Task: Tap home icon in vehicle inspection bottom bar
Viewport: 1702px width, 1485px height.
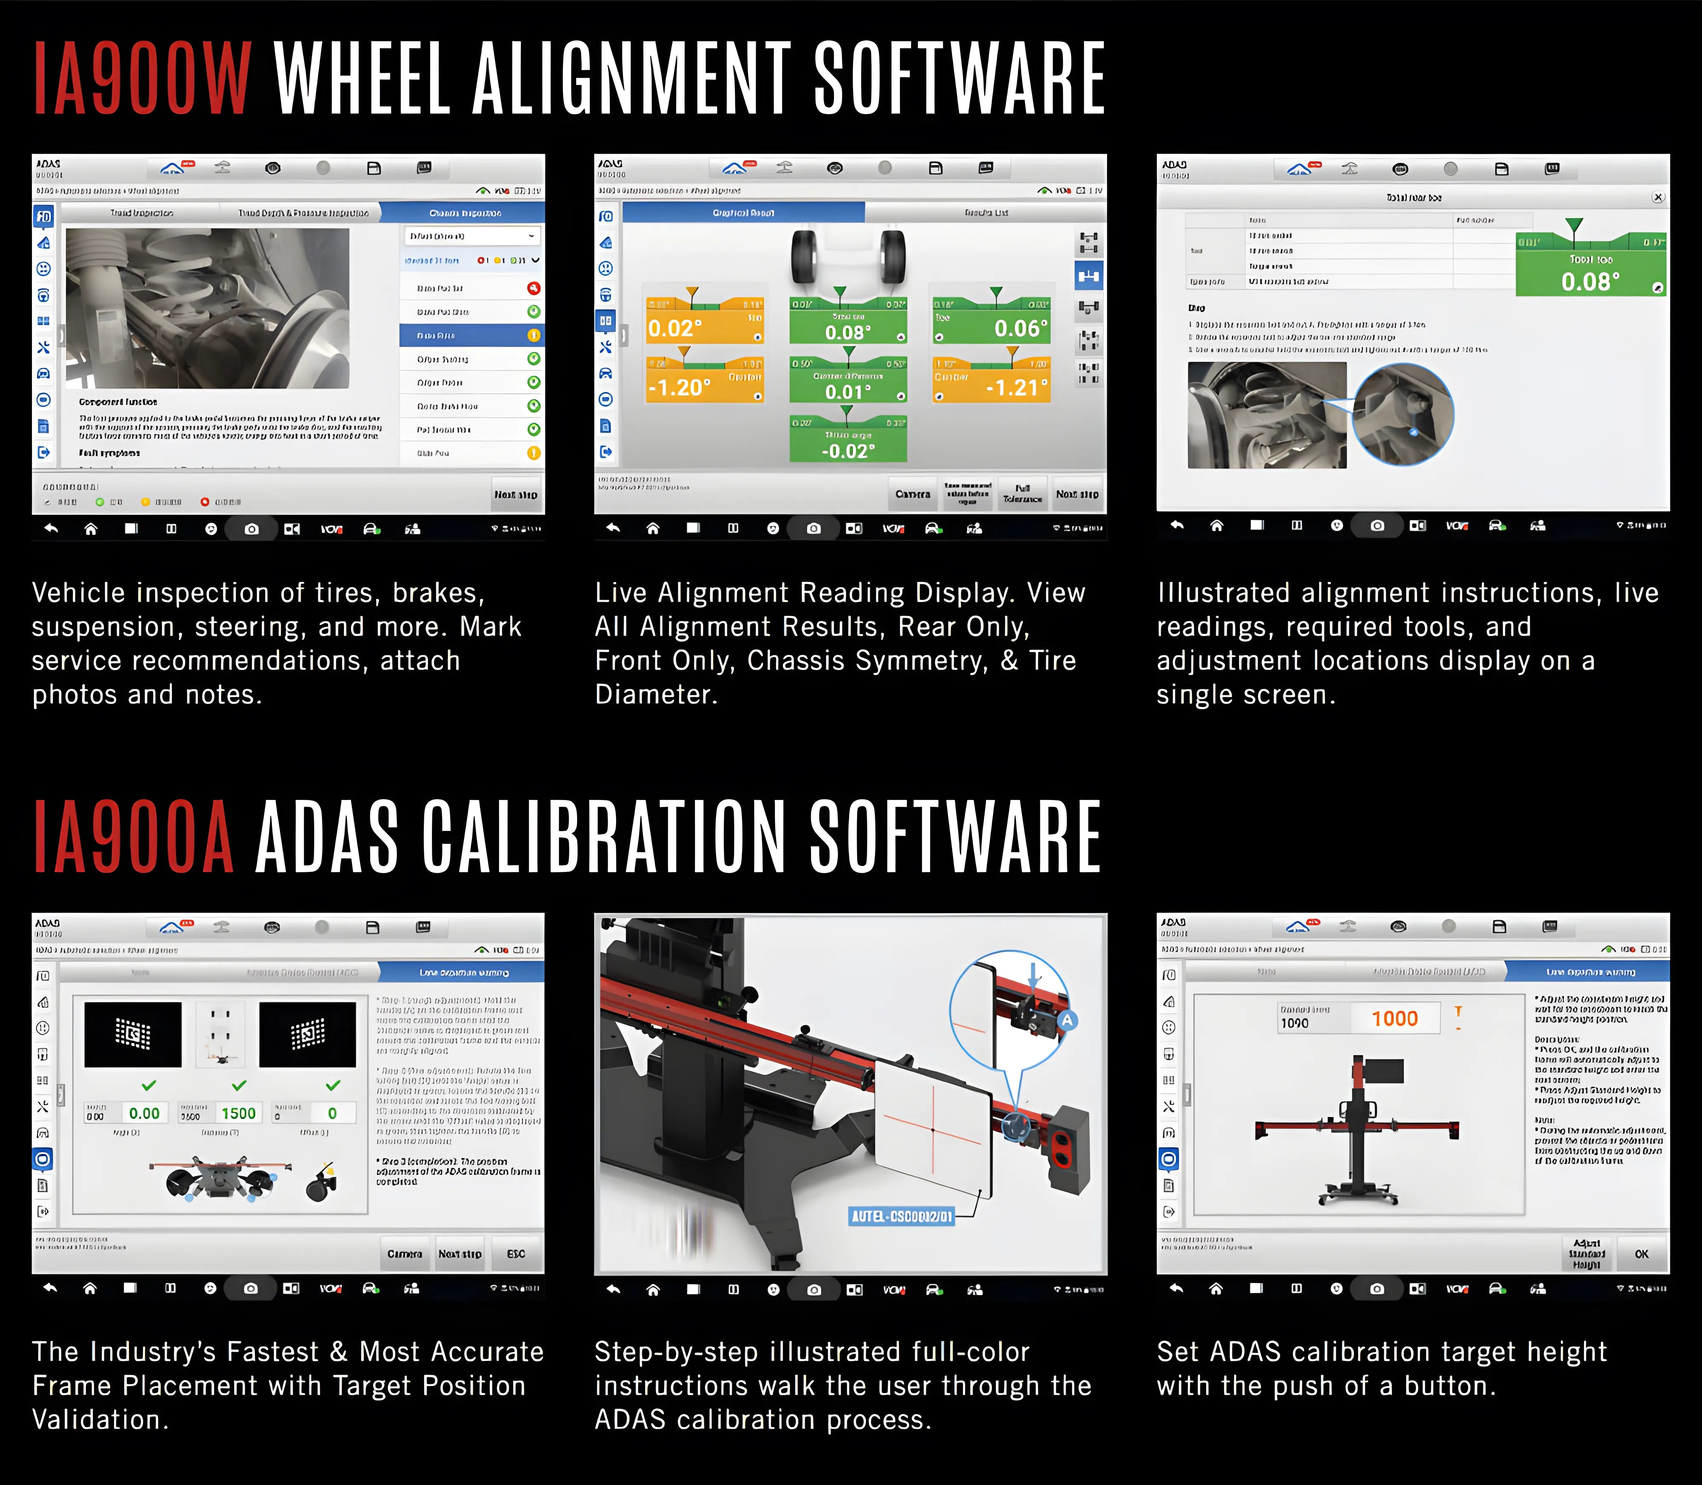Action: (x=91, y=529)
